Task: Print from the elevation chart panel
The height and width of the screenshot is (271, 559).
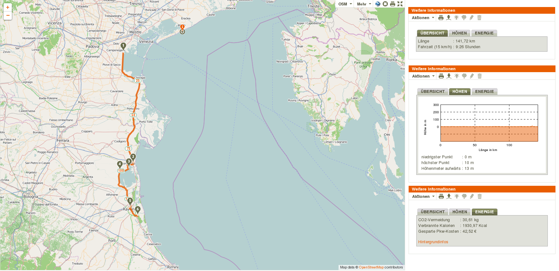Action: click(x=441, y=76)
